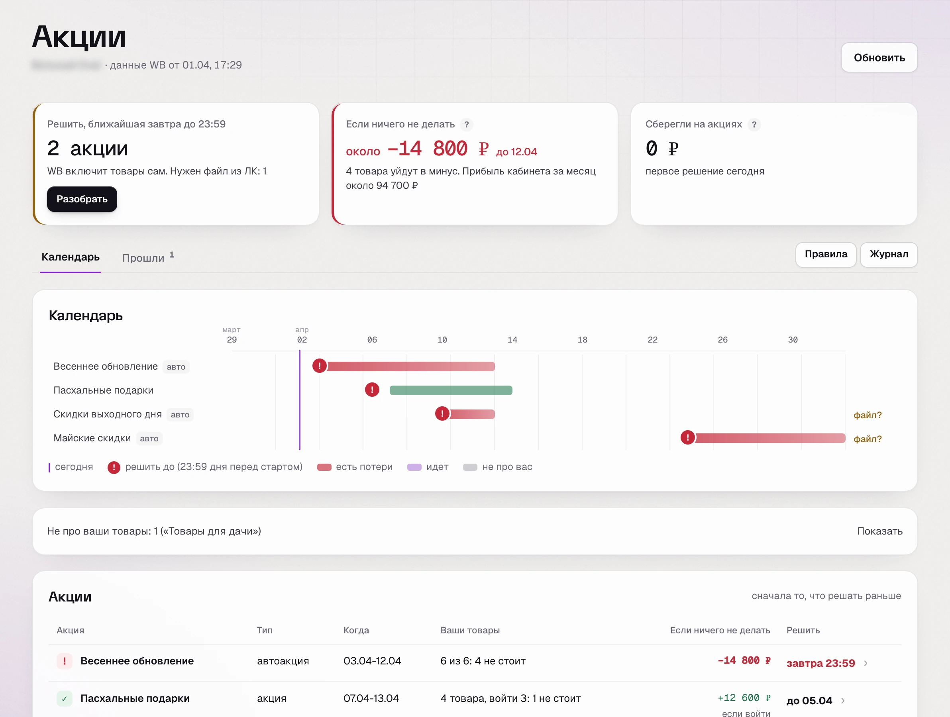
Task: Open the Журнал log
Action: click(x=889, y=255)
